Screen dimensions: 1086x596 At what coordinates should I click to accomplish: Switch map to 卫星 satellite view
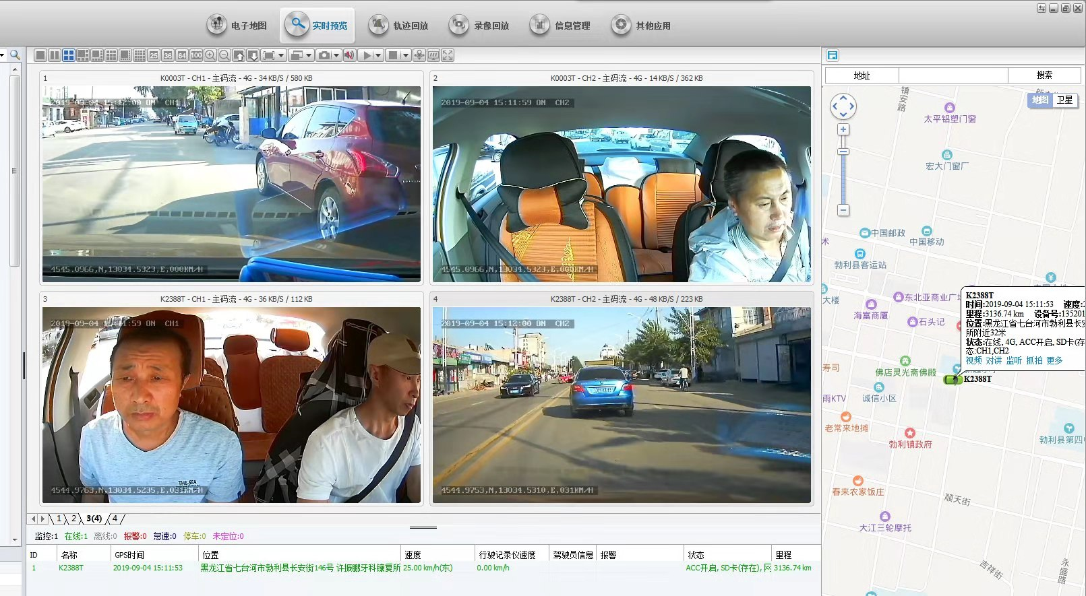click(1064, 100)
